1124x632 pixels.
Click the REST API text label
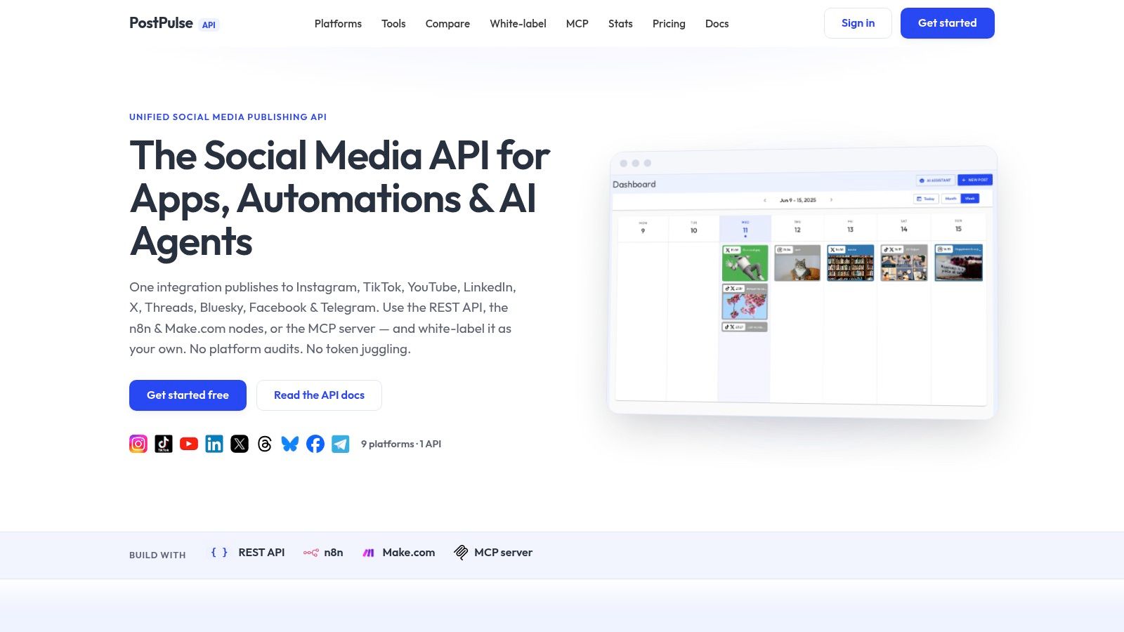(x=261, y=553)
